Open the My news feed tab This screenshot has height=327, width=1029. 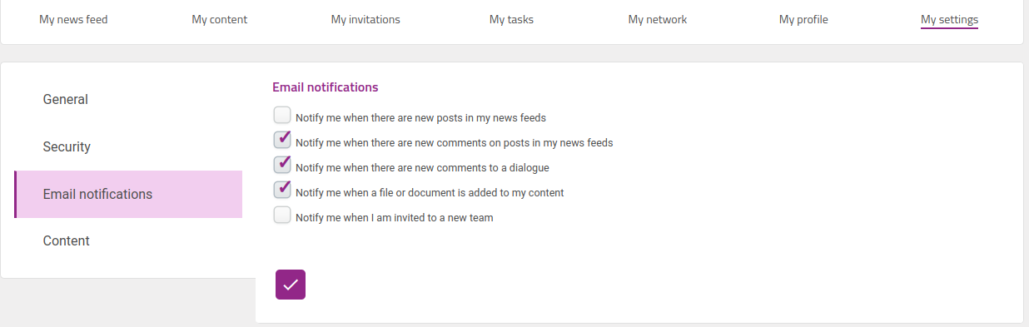point(73,19)
